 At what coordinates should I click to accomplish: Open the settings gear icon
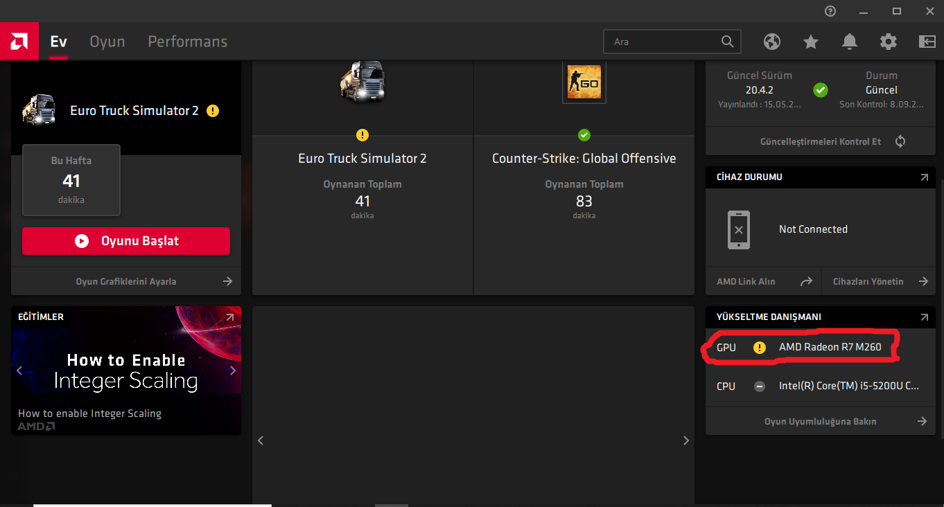click(889, 42)
